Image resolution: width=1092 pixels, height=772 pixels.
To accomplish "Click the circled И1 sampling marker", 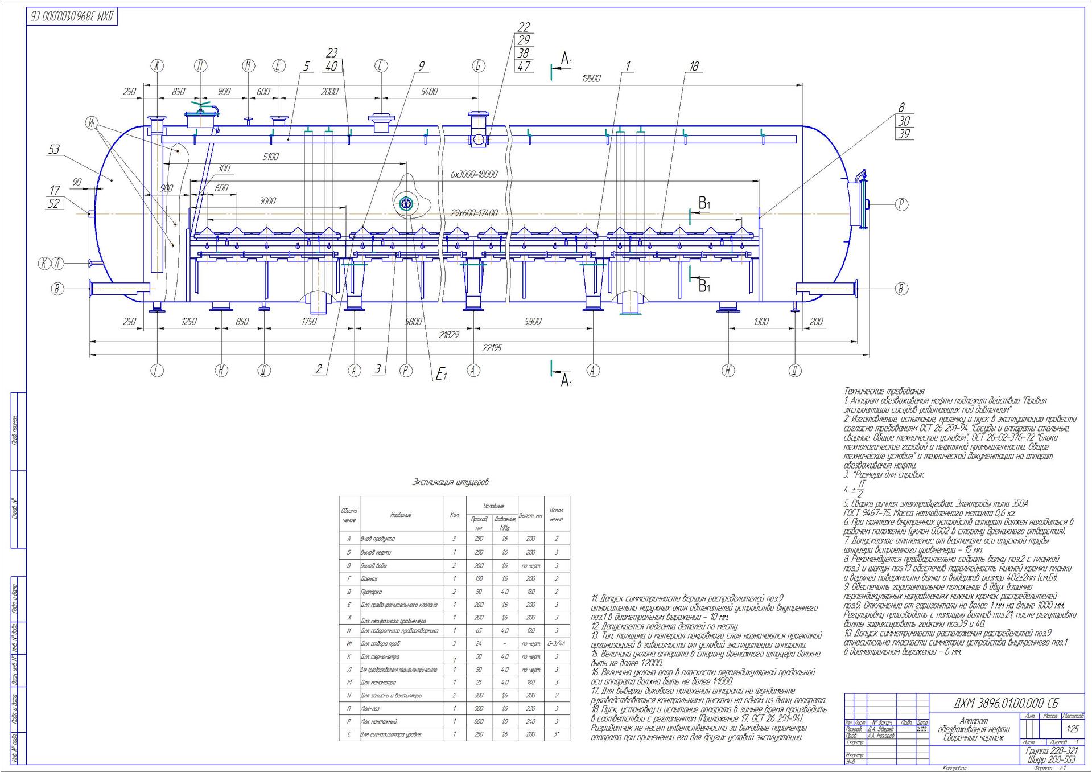I will [92, 122].
